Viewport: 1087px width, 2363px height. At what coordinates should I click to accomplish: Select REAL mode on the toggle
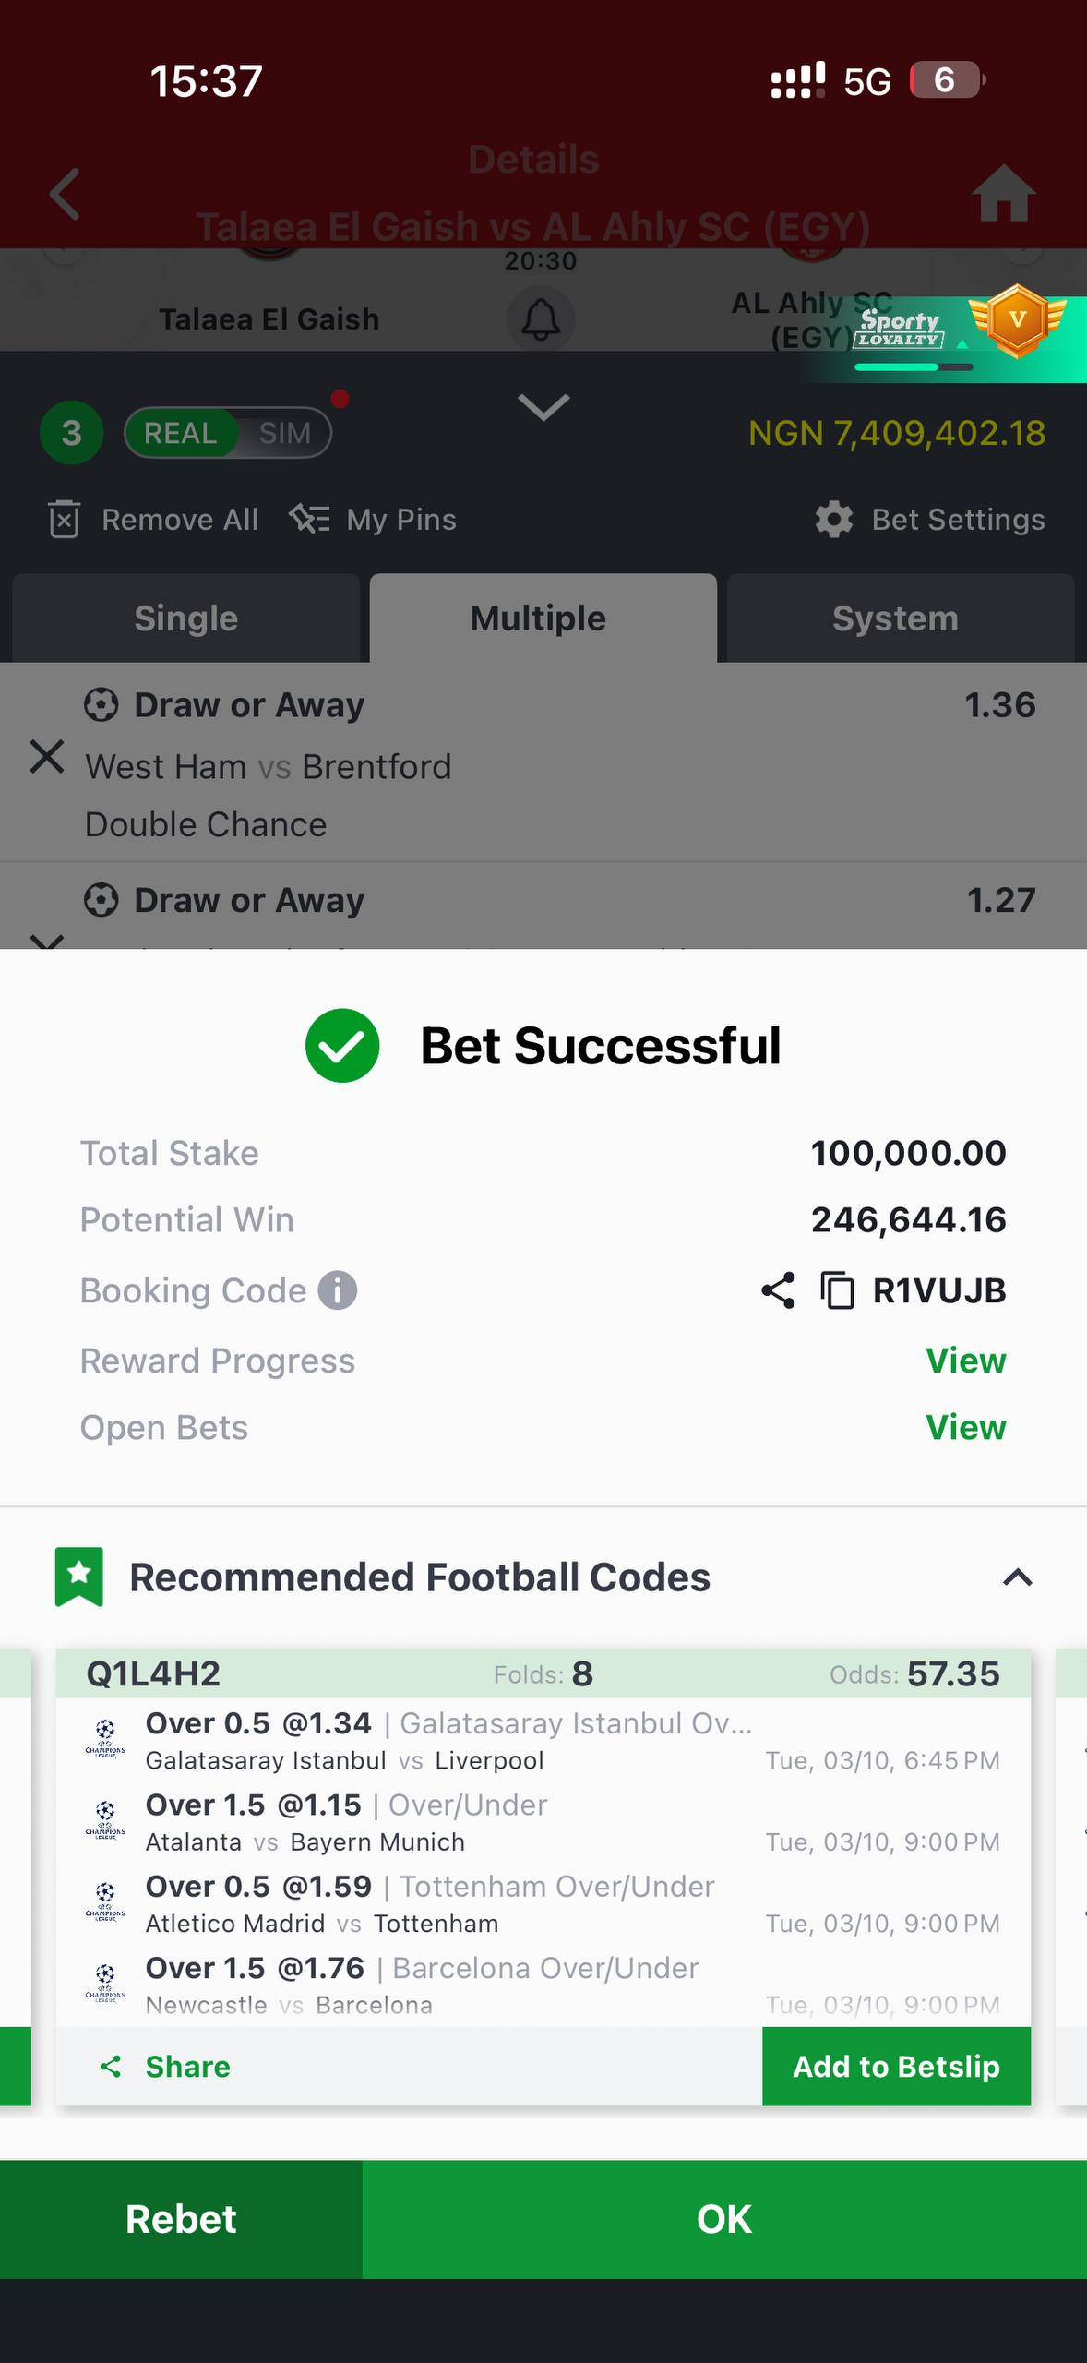180,433
